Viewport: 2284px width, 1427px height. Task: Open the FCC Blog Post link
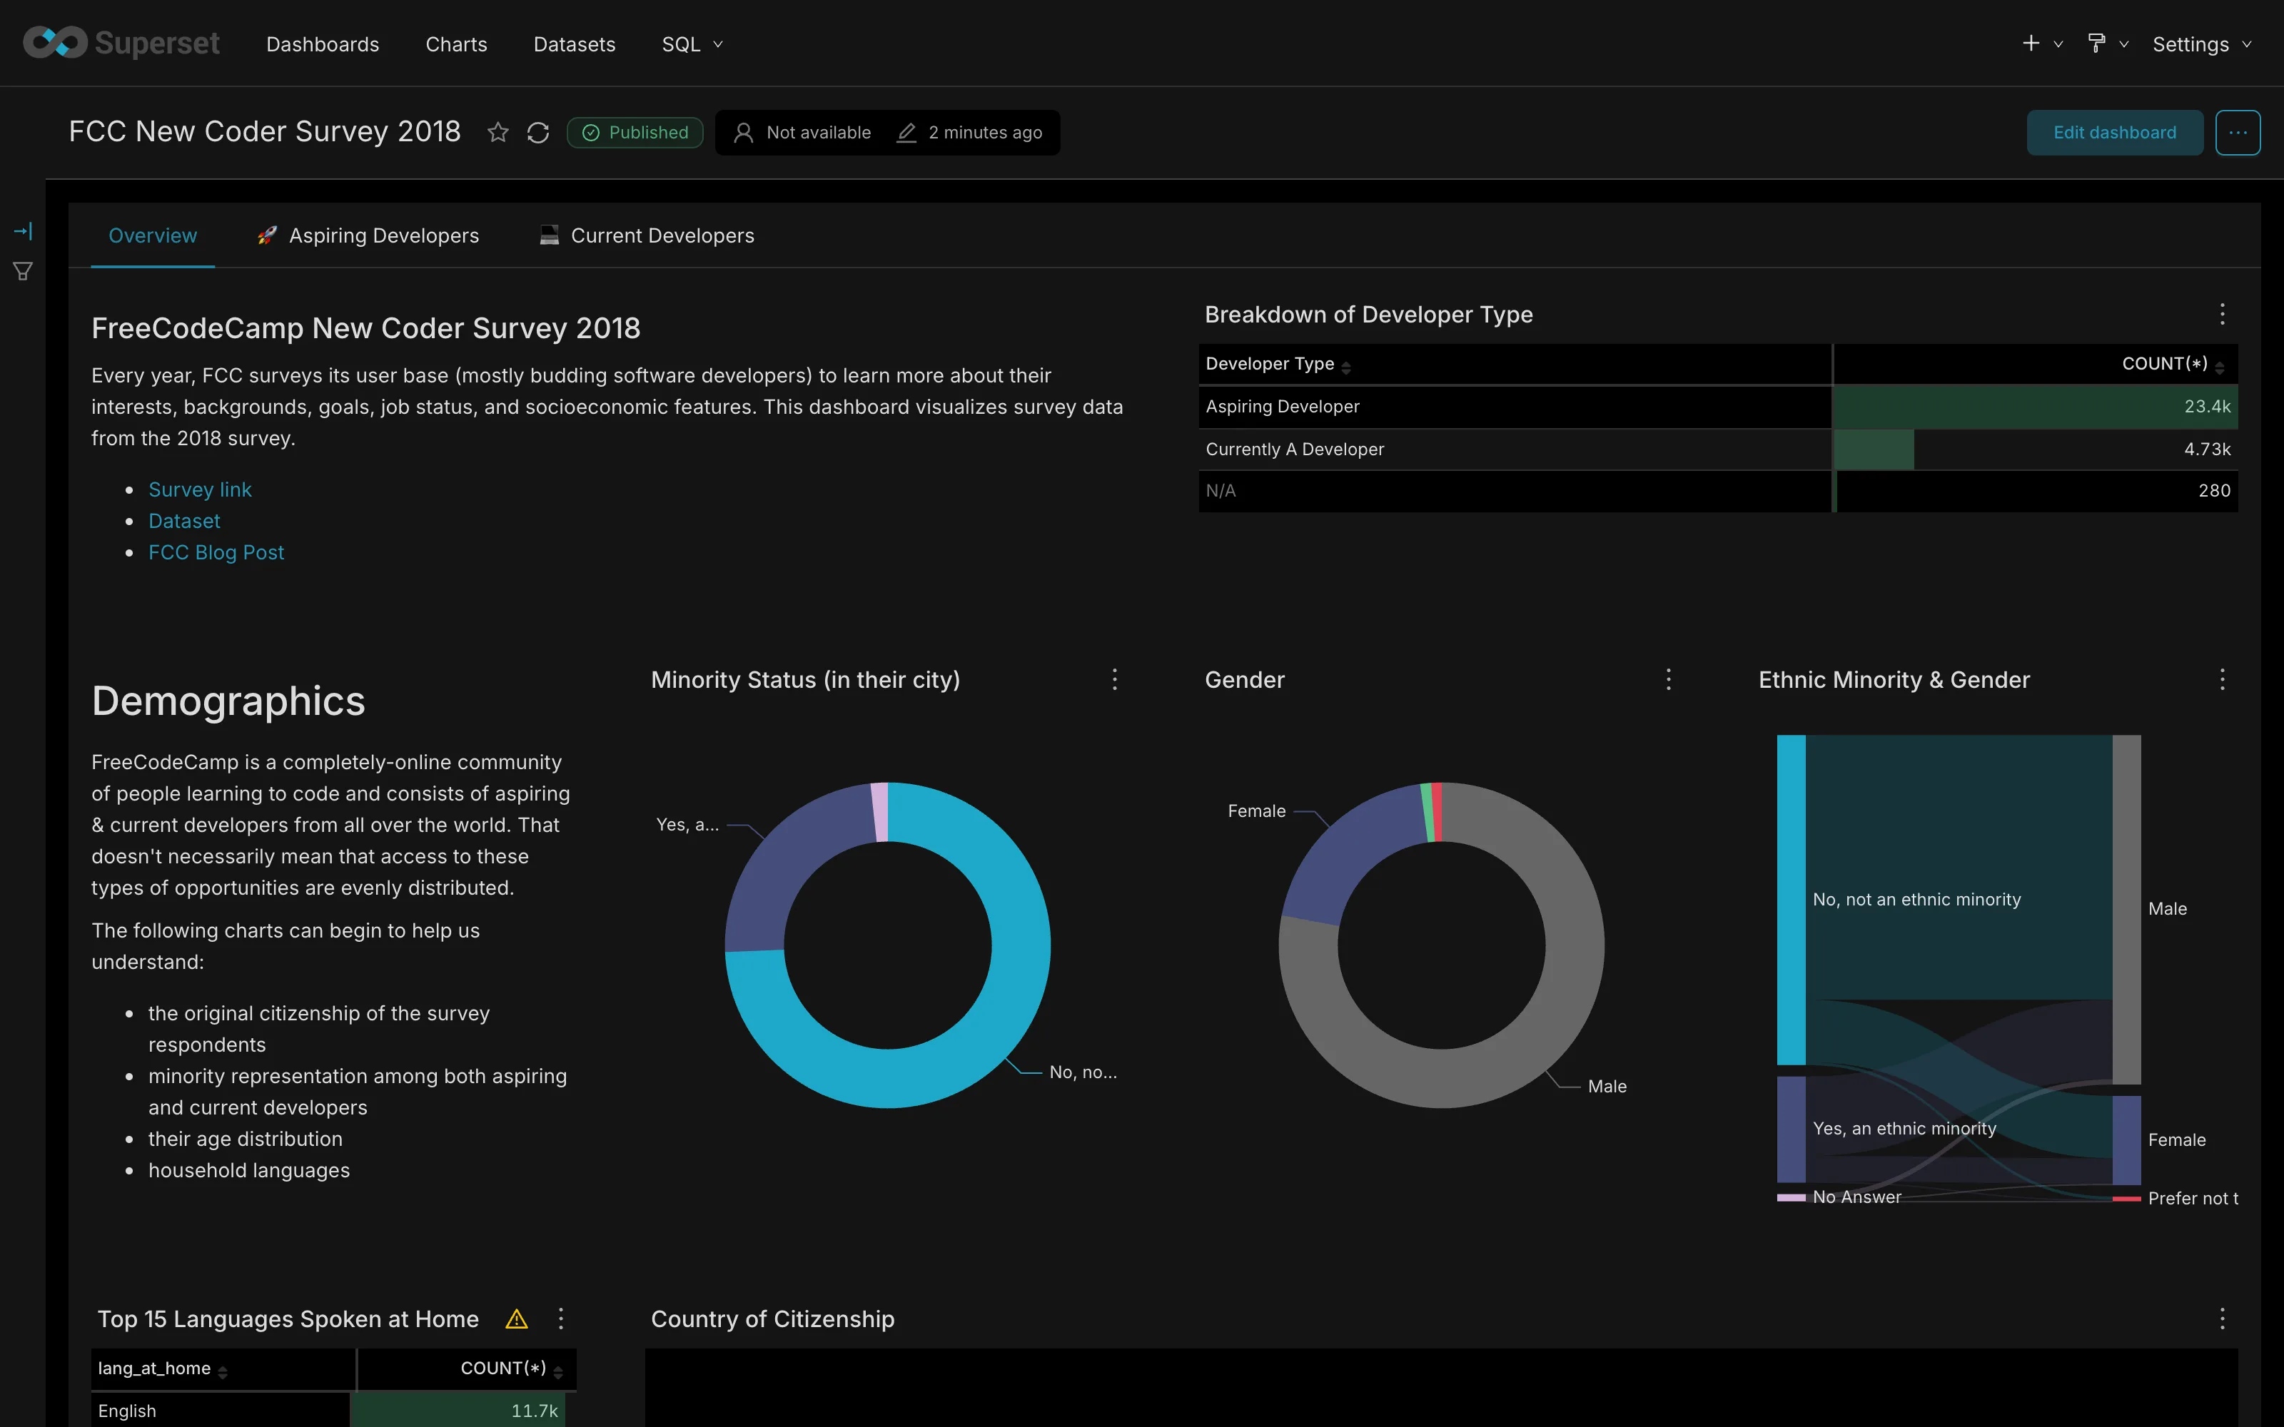216,552
